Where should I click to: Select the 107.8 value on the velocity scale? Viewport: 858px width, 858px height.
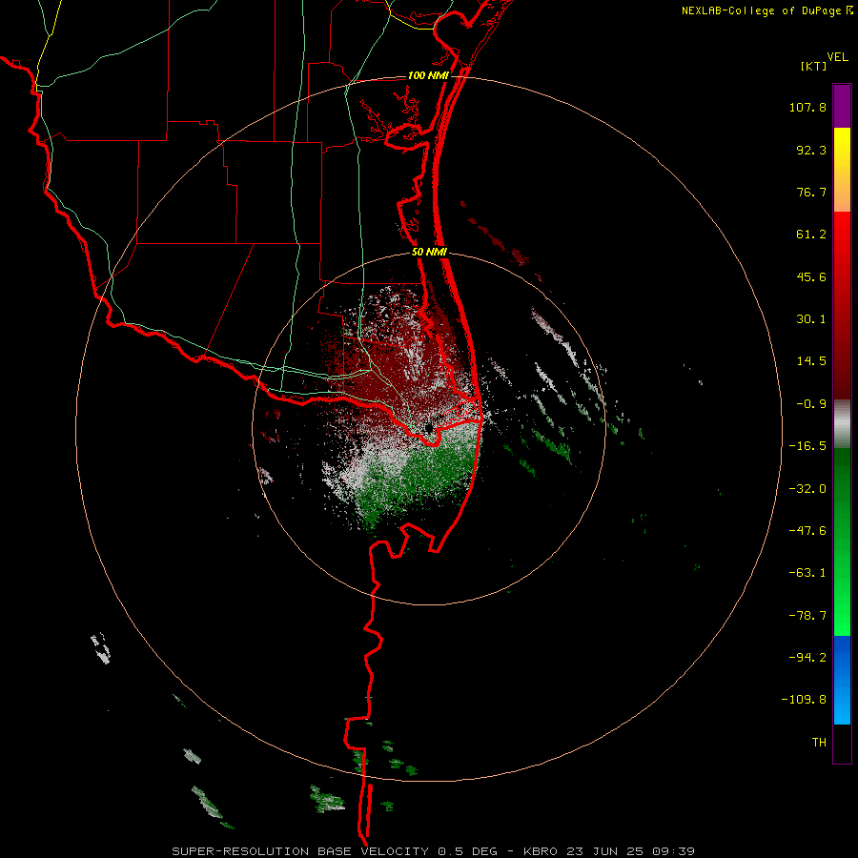pyautogui.click(x=807, y=107)
